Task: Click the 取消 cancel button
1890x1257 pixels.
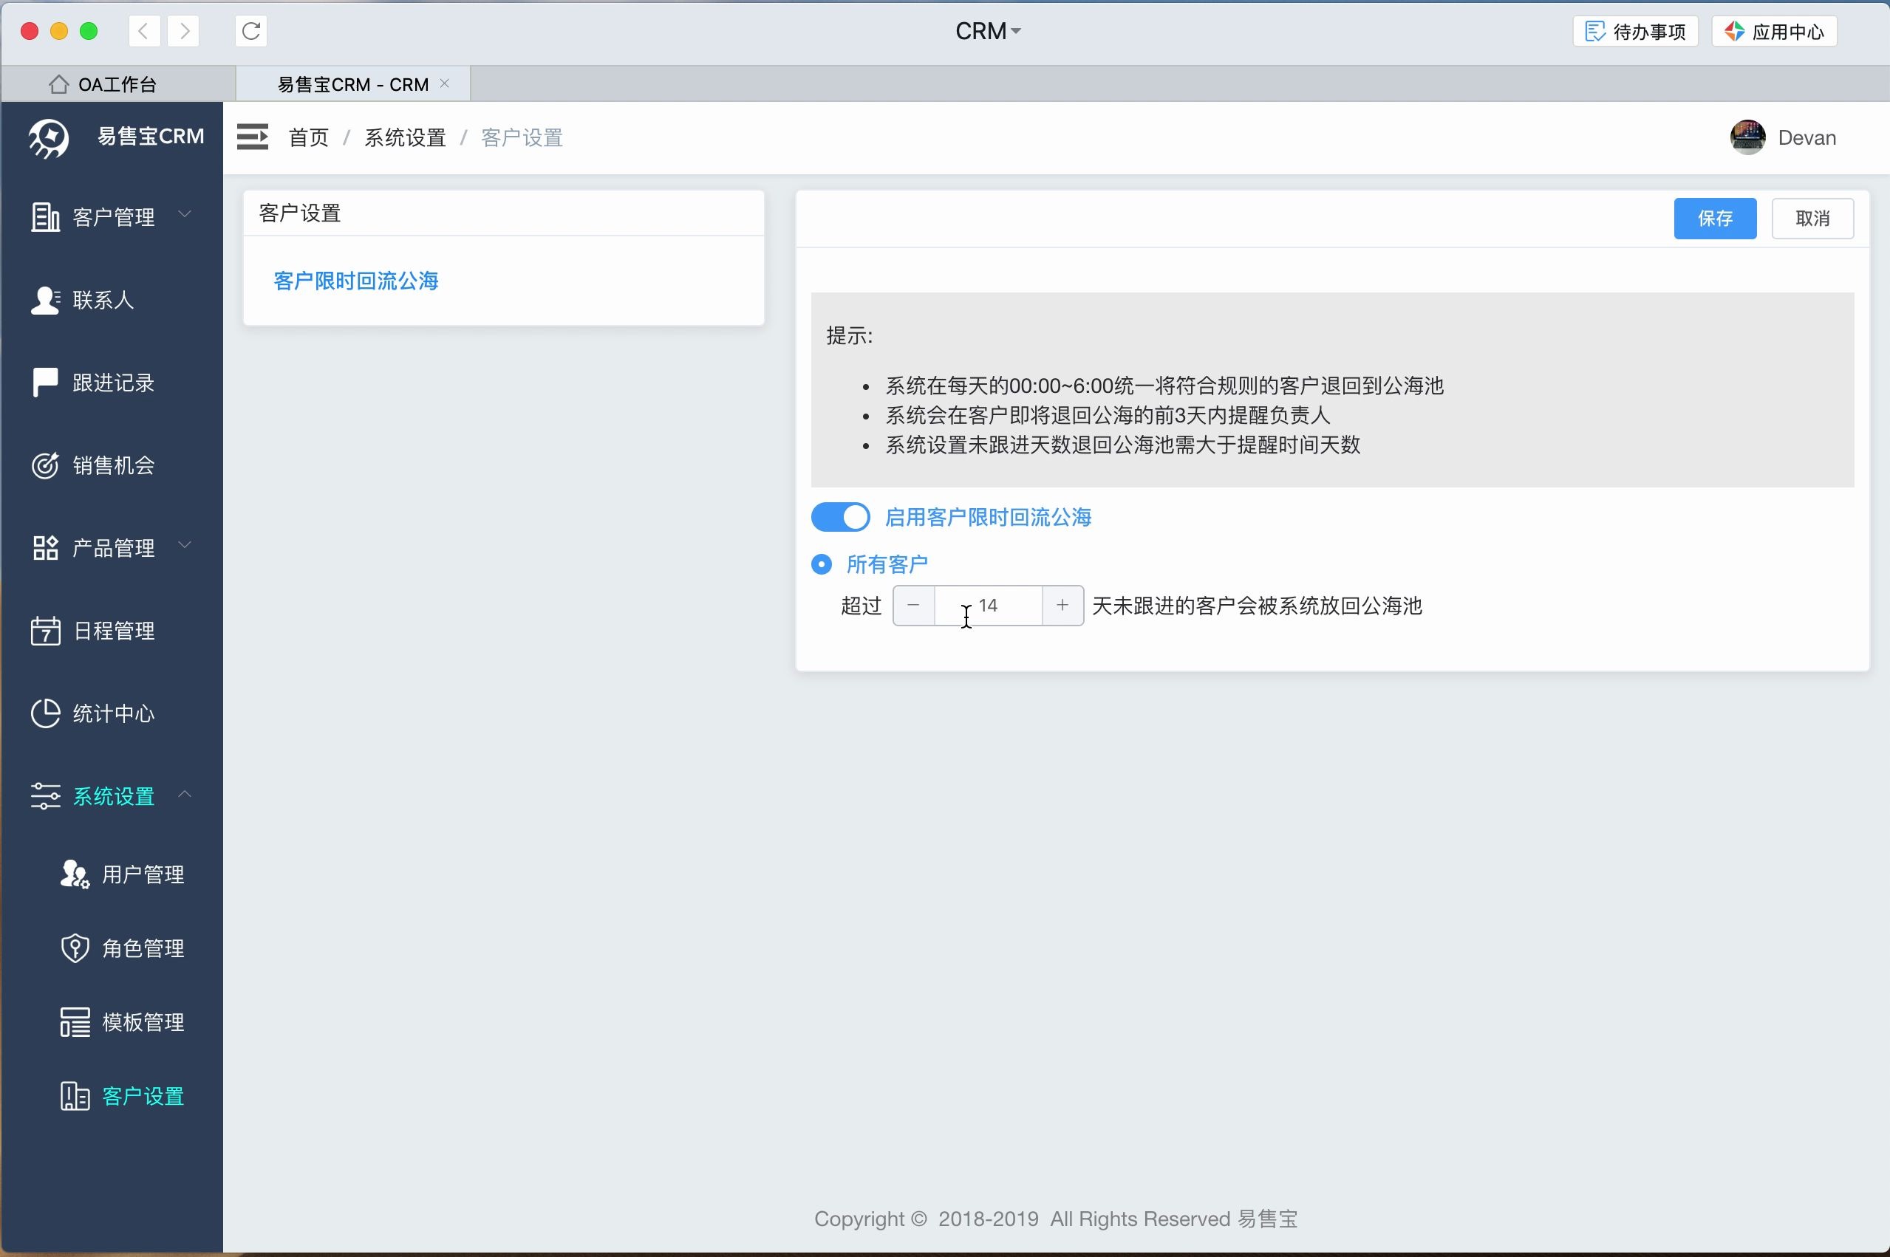Action: pyautogui.click(x=1812, y=218)
